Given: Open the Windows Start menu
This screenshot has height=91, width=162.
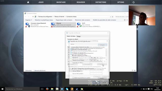Looking at the screenshot, I should 2,89.
